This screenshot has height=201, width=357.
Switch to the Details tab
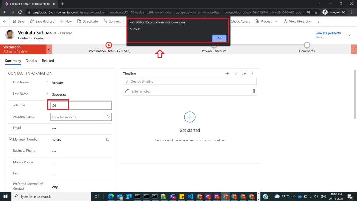pos(31,61)
